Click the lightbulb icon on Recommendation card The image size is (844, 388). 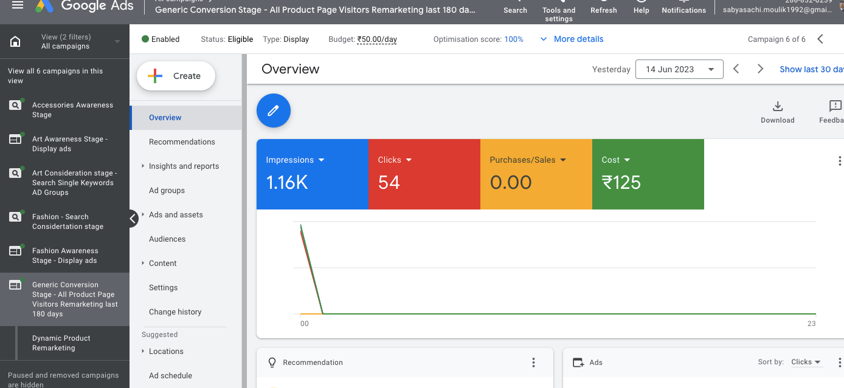272,362
